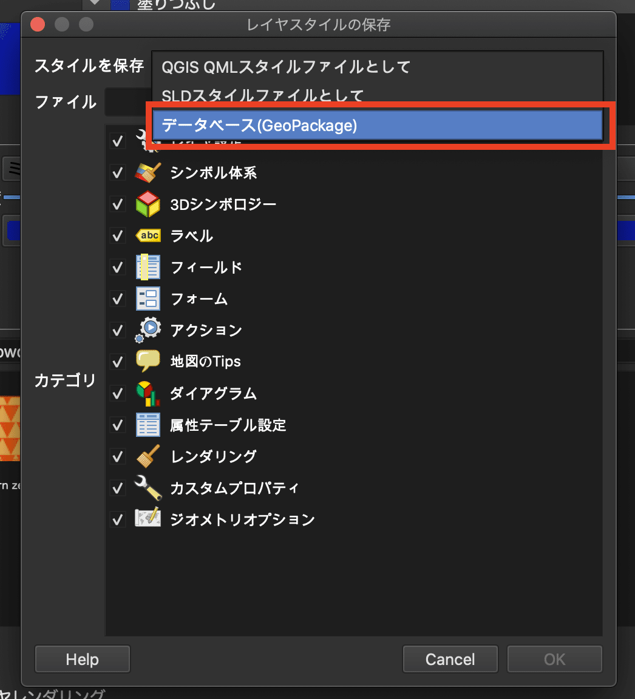Uncheck the 属性テーブル設定 checkbox
635x699 pixels.
click(117, 425)
